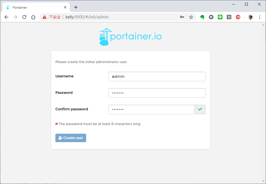The image size is (266, 184).
Task: Click the red round extension icon
Action: [238, 17]
